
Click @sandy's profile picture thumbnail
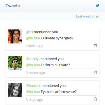pos(15,63)
